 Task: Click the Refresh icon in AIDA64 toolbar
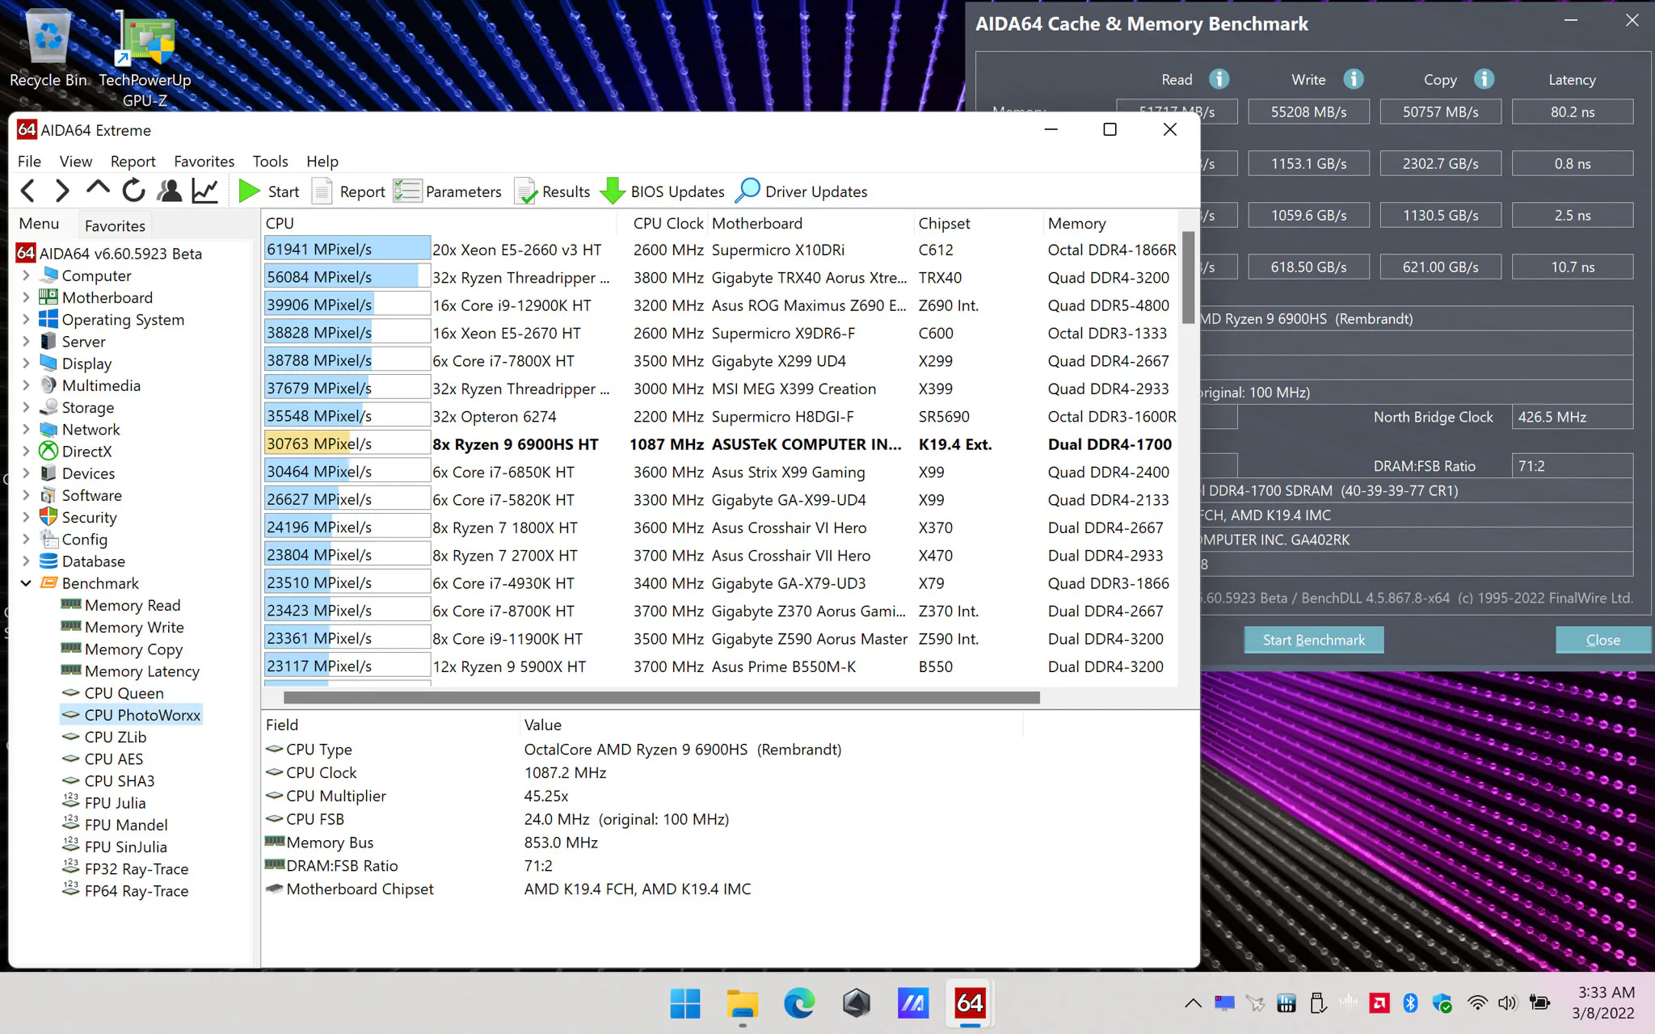click(x=133, y=191)
